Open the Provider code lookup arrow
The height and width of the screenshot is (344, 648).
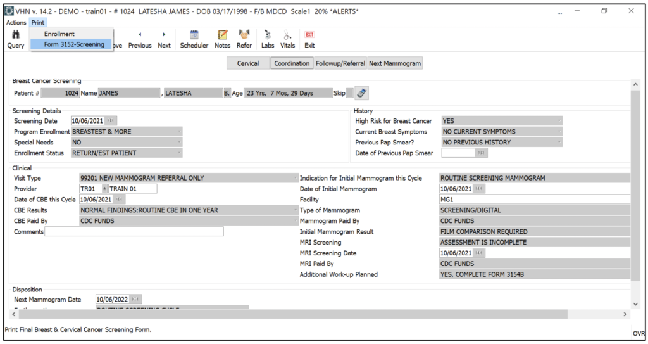(104, 189)
